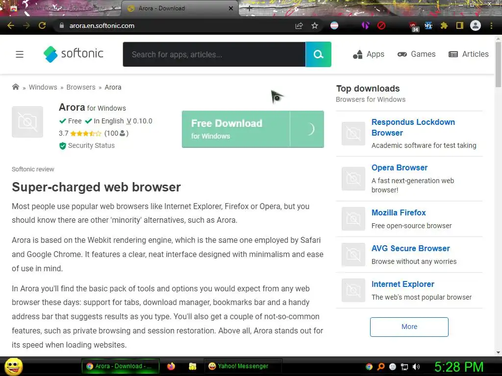Open the Articles section in Softonic header
The width and height of the screenshot is (502, 376).
click(x=468, y=54)
